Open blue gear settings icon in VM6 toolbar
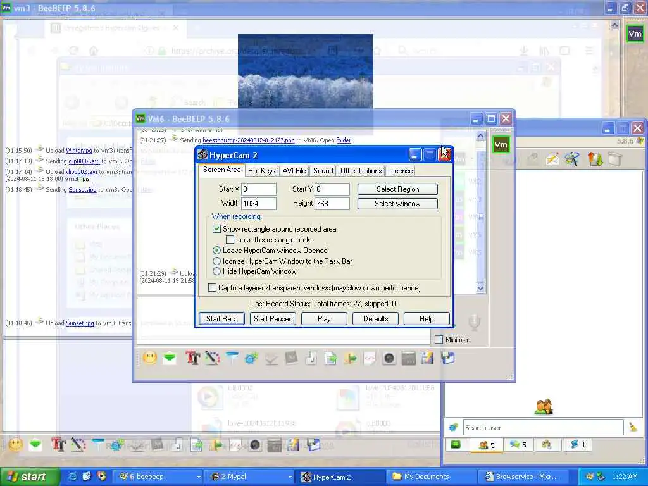This screenshot has width=648, height=486. [x=251, y=358]
